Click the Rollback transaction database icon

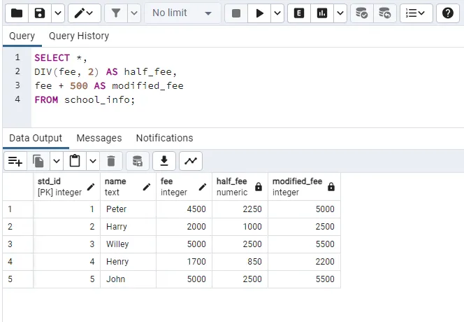click(384, 13)
